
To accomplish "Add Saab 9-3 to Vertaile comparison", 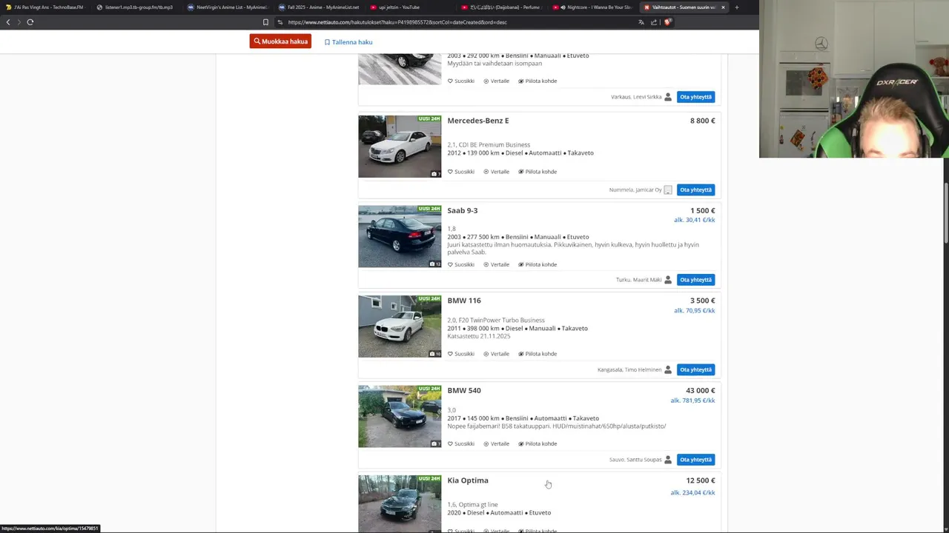I will click(497, 264).
